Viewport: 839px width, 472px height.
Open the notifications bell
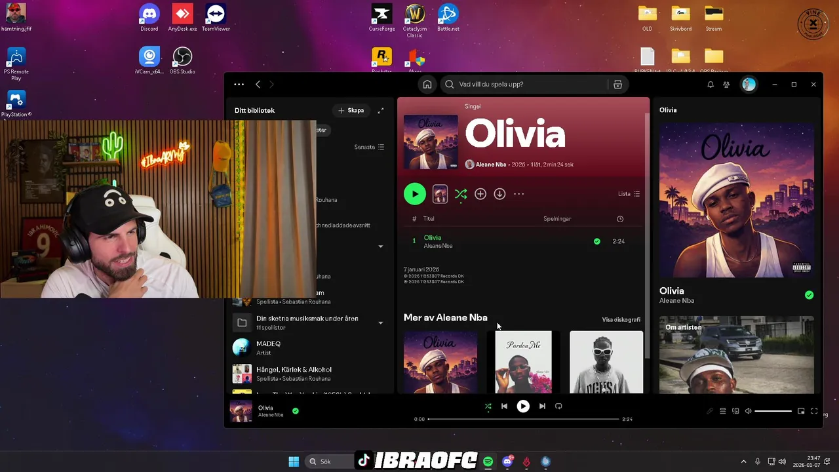point(711,84)
